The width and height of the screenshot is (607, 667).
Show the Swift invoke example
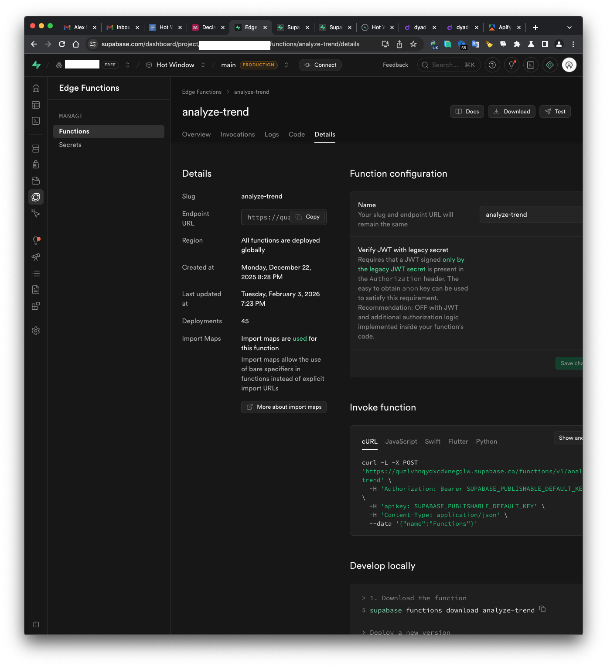433,441
